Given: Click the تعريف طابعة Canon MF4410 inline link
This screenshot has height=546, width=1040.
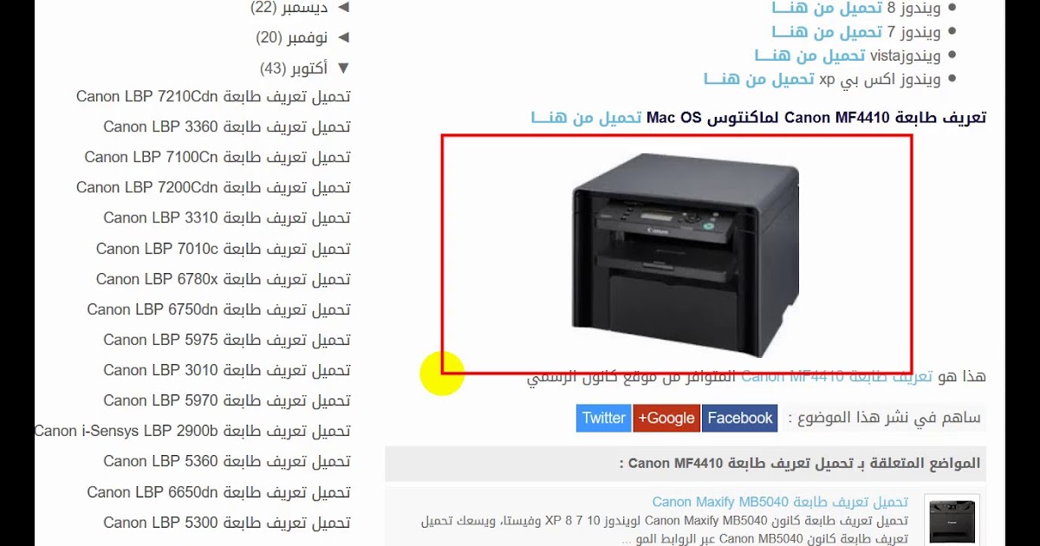Looking at the screenshot, I should tap(836, 376).
